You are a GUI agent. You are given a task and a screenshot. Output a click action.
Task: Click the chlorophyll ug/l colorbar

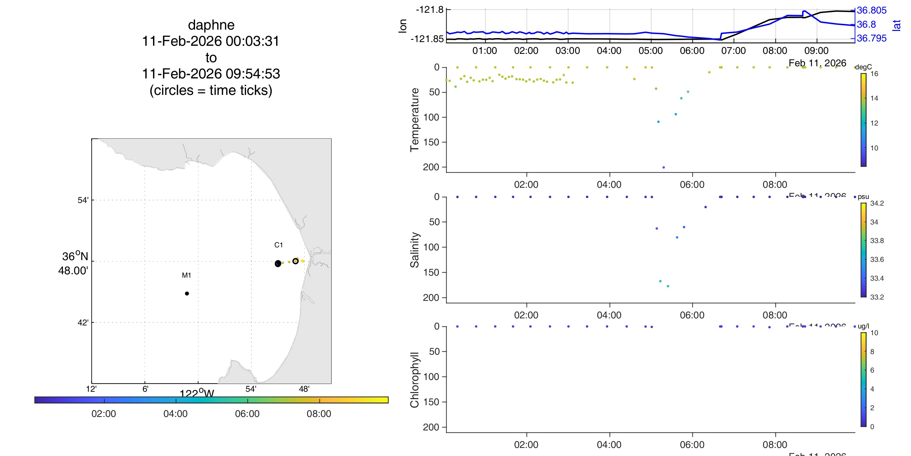point(863,380)
